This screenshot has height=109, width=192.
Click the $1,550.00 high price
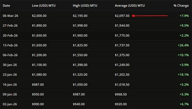[x=80, y=55]
